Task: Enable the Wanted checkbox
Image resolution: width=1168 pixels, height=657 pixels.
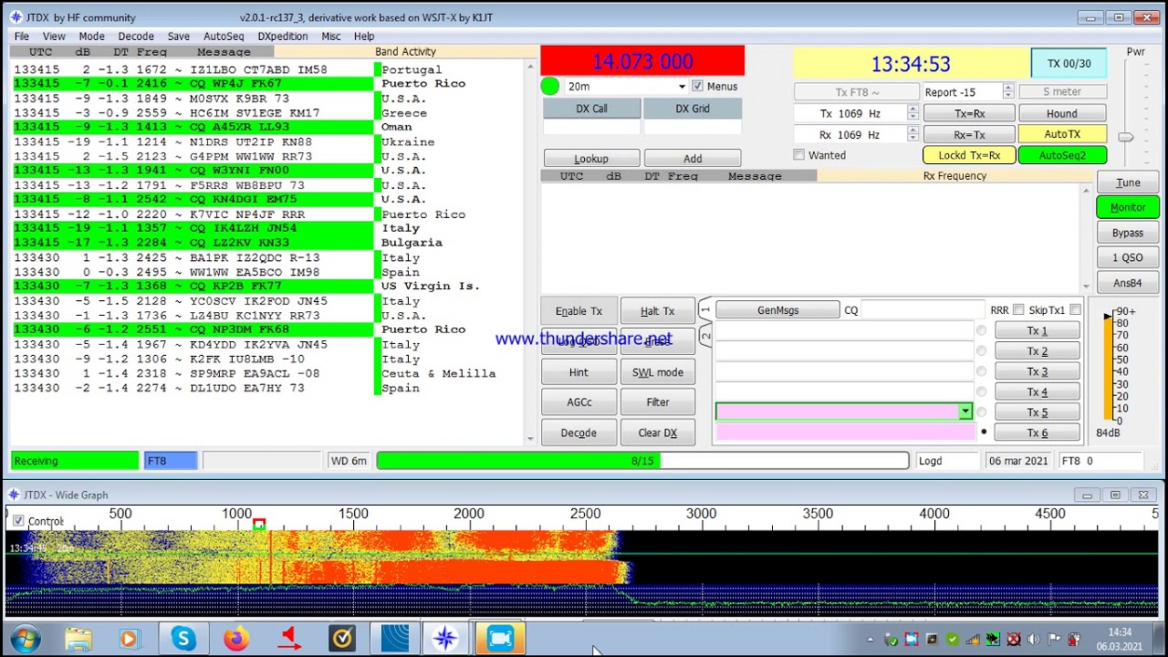Action: coord(798,155)
